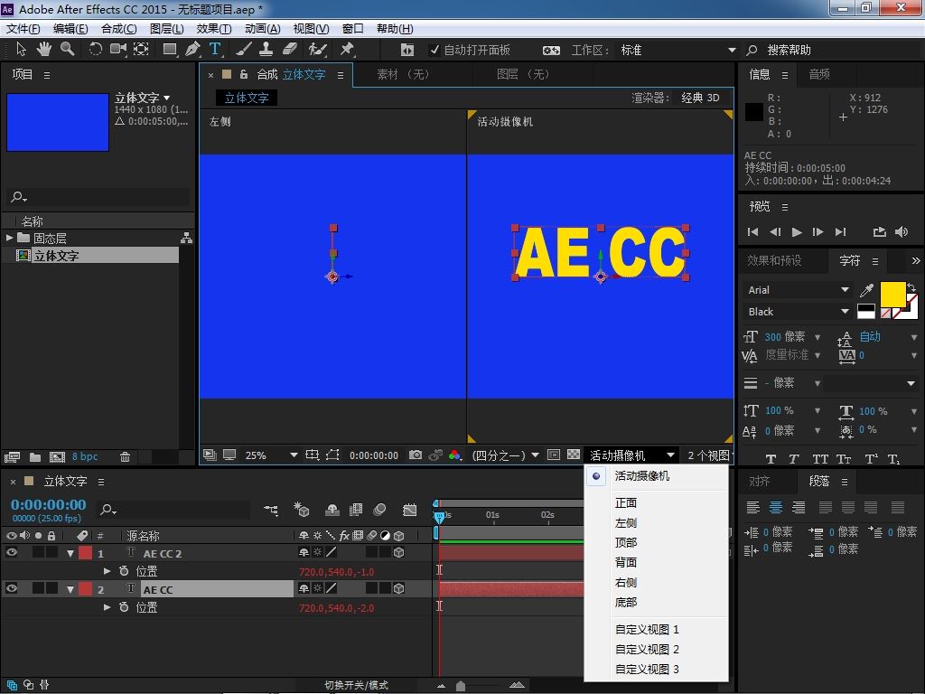Open the 效果(T) menu
Image resolution: width=925 pixels, height=694 pixels.
[213, 29]
